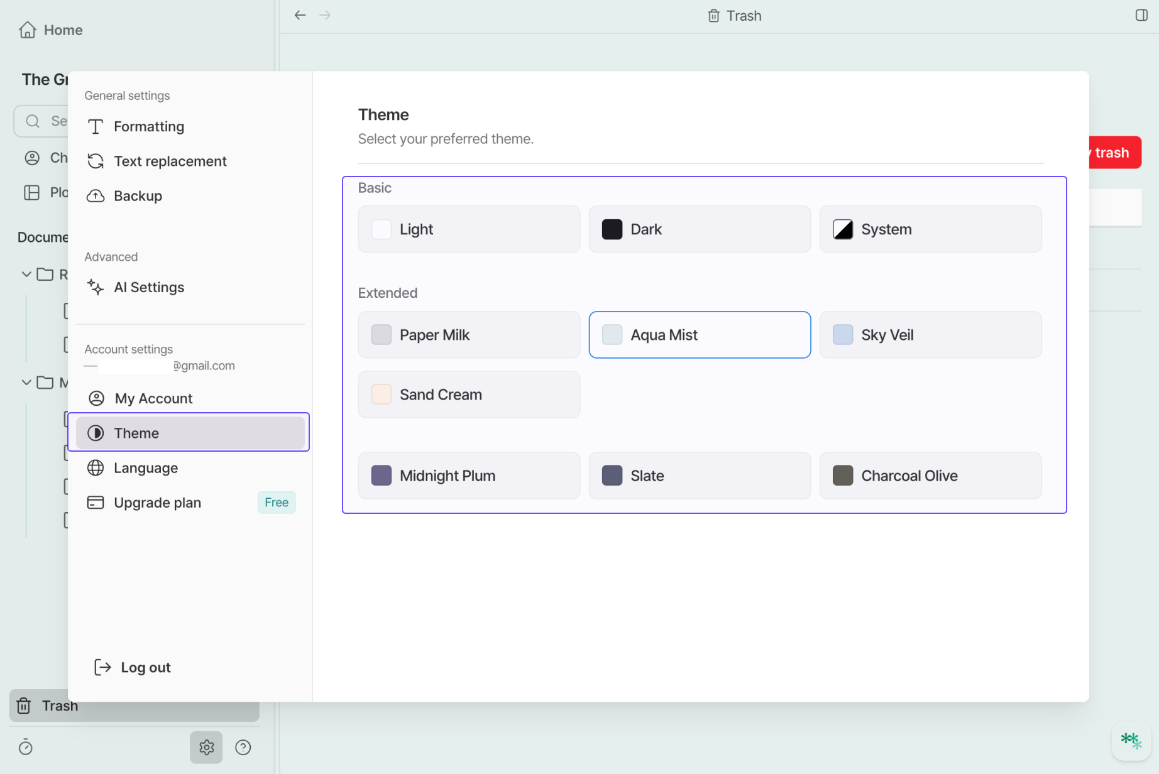Click the trash icon in the title bar
Viewport: 1159px width, 774px height.
click(x=713, y=16)
